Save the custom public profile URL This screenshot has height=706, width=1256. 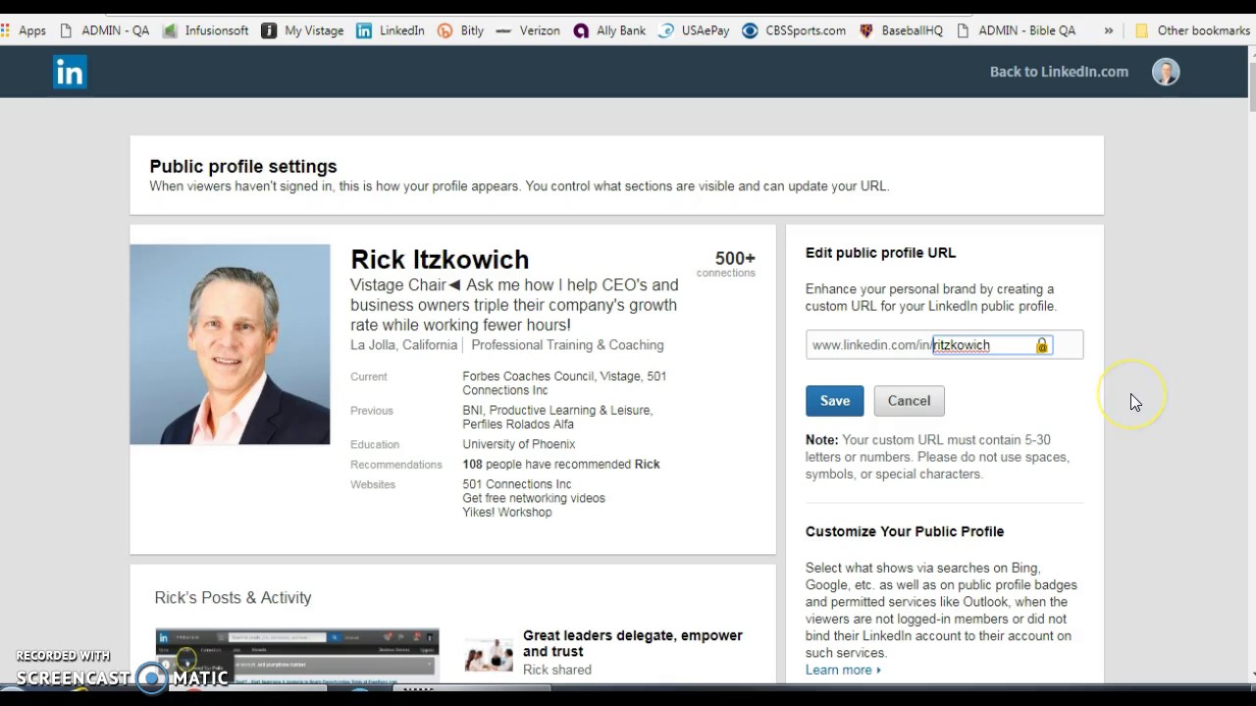coord(835,400)
